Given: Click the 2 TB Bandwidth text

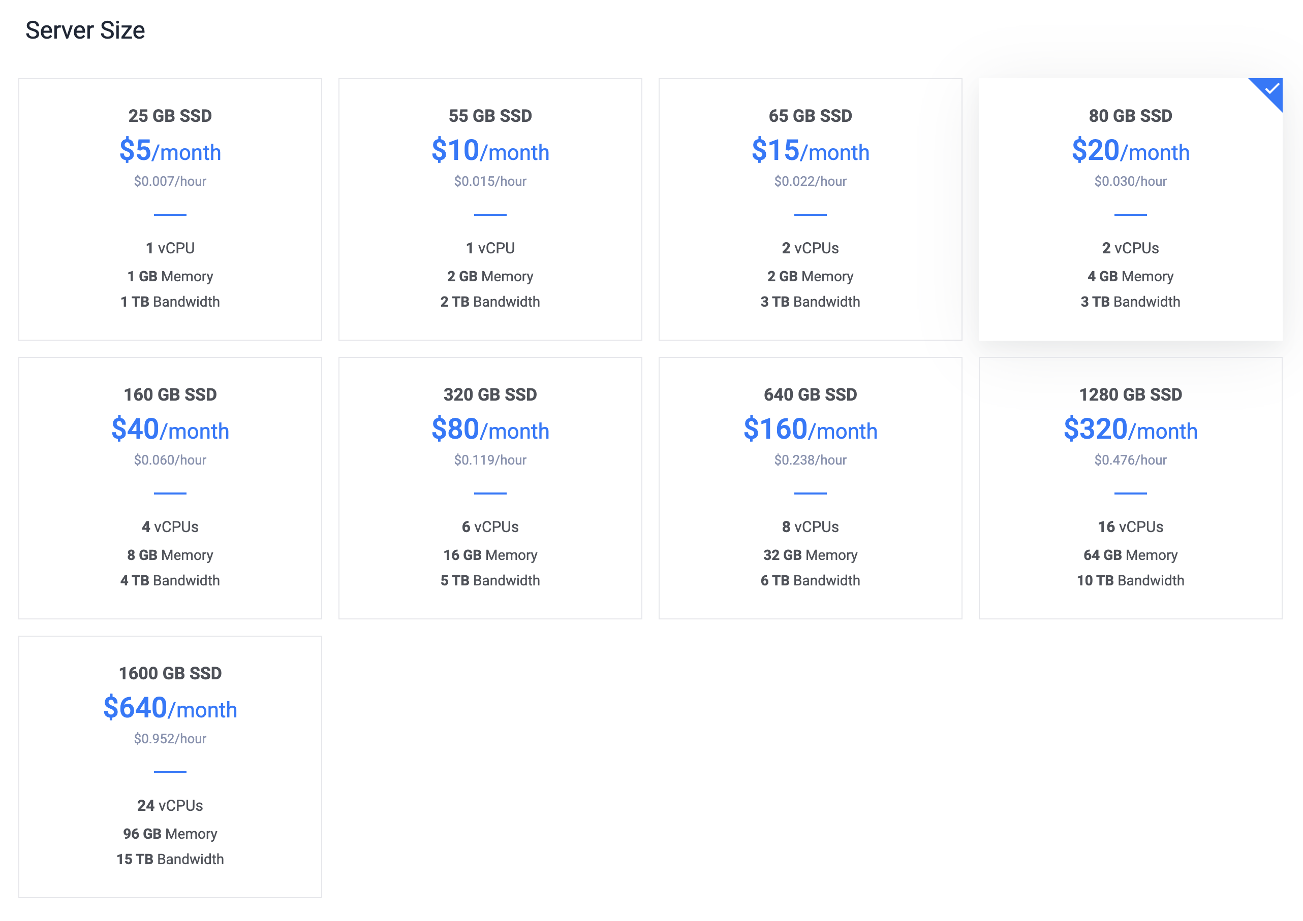Looking at the screenshot, I should pos(490,302).
